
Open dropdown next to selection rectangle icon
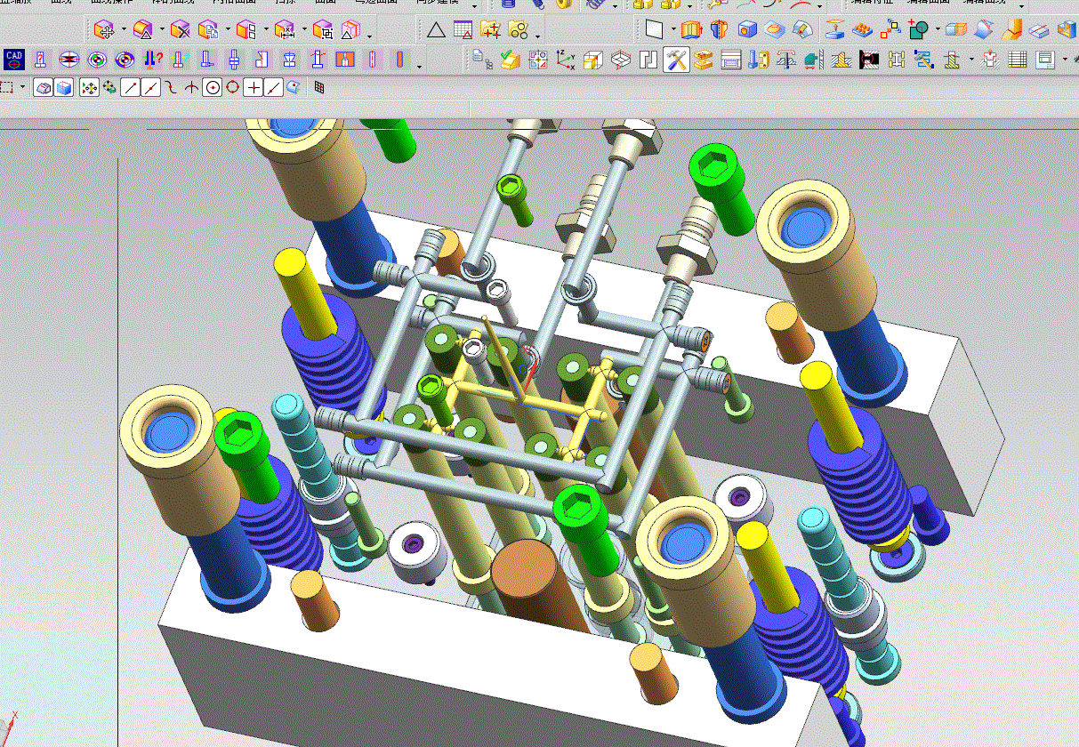coord(22,87)
